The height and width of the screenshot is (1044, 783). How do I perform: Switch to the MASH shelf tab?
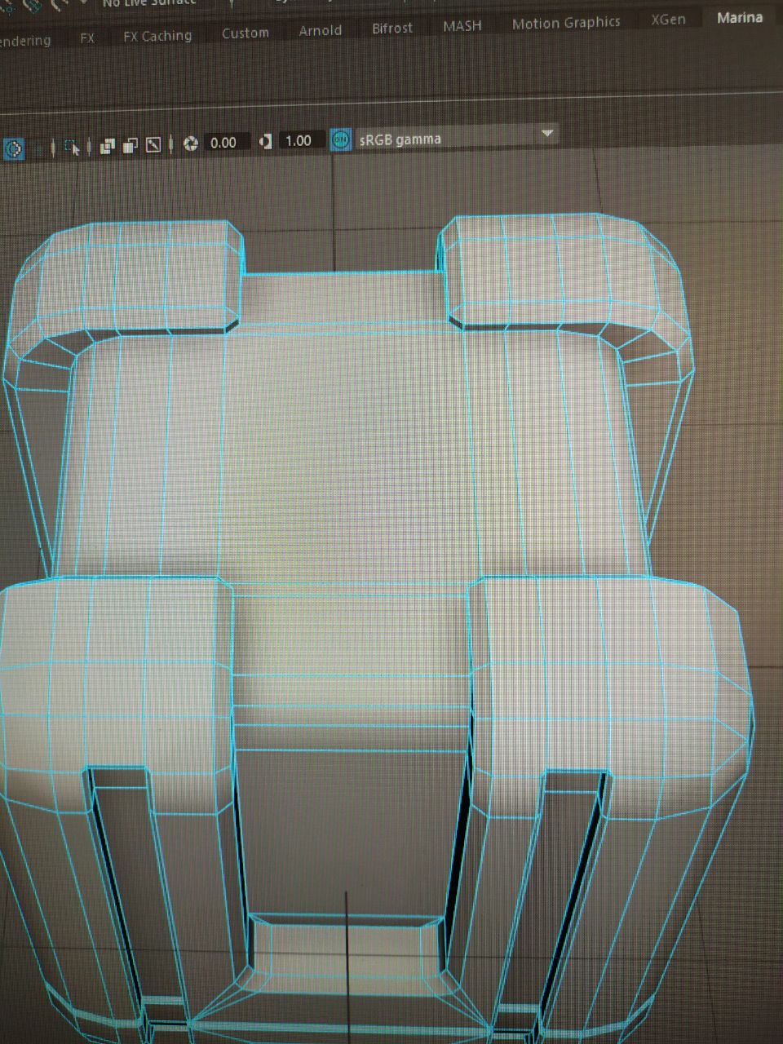pos(462,25)
